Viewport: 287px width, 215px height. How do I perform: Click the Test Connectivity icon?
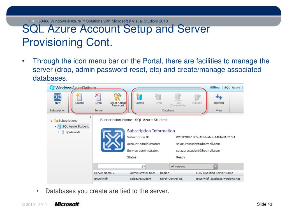pos(178,97)
